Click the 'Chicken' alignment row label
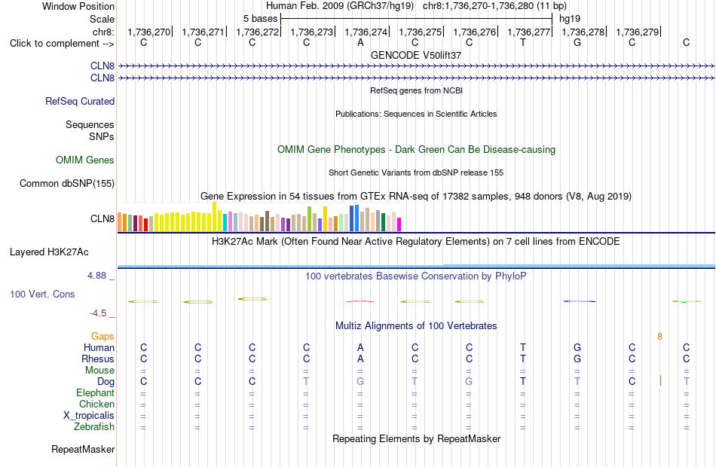This screenshot has width=716, height=467. [96, 404]
